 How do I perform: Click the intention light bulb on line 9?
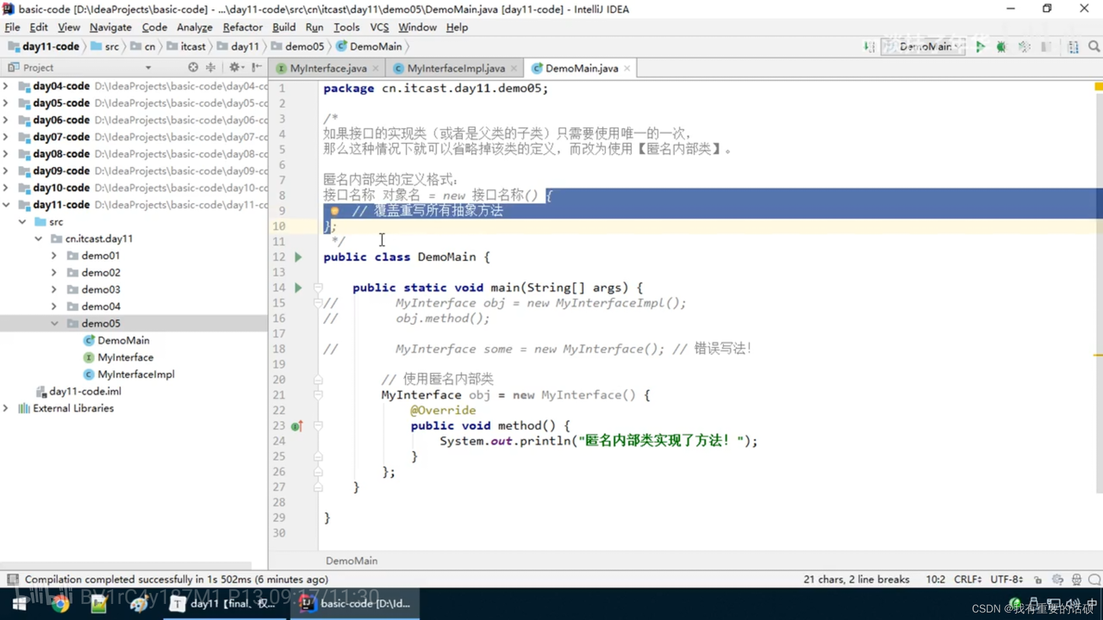click(334, 211)
